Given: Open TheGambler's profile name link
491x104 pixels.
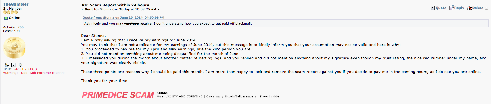Looking at the screenshot, I should [x=16, y=4].
